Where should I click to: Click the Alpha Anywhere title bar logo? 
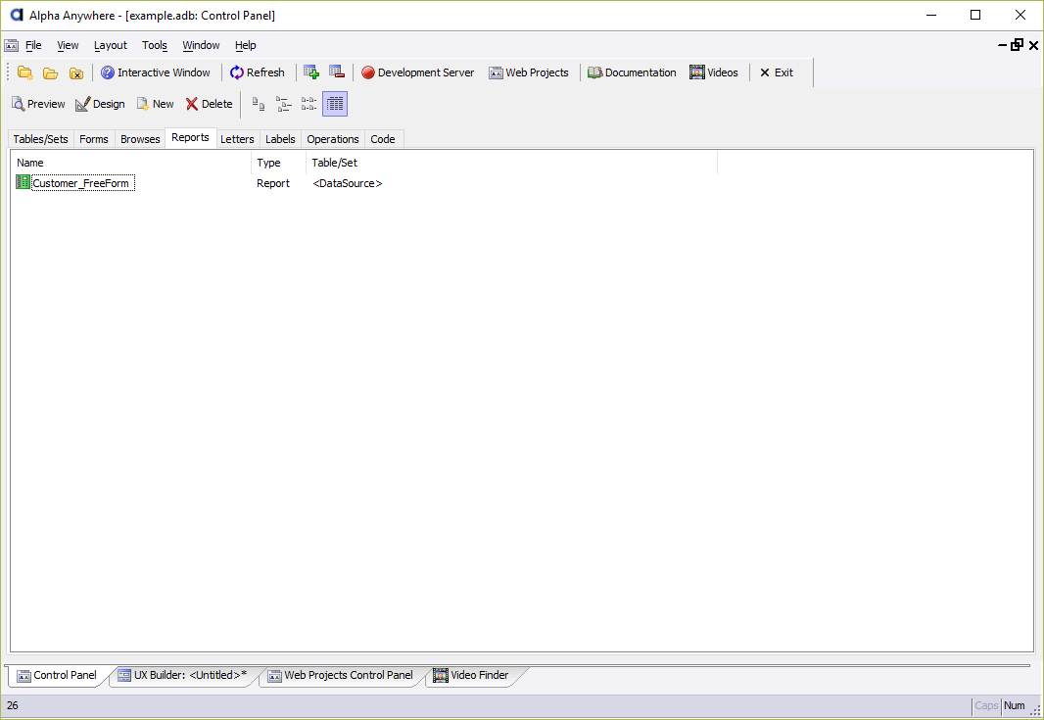click(16, 15)
